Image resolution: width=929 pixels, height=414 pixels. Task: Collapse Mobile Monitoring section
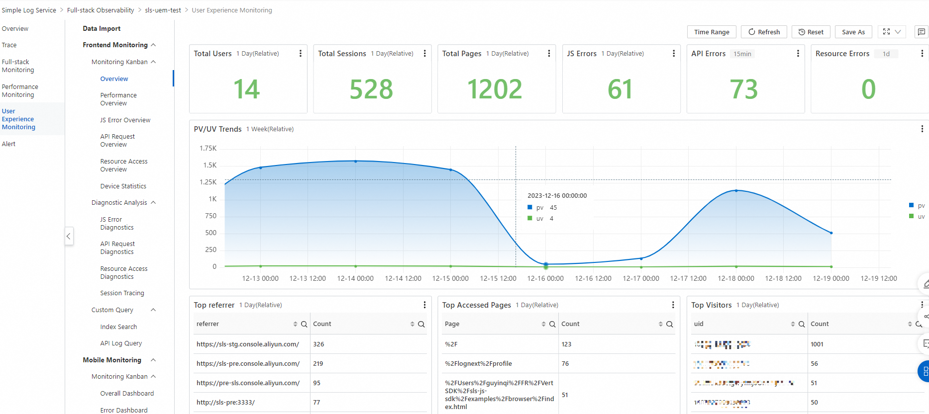pos(153,360)
